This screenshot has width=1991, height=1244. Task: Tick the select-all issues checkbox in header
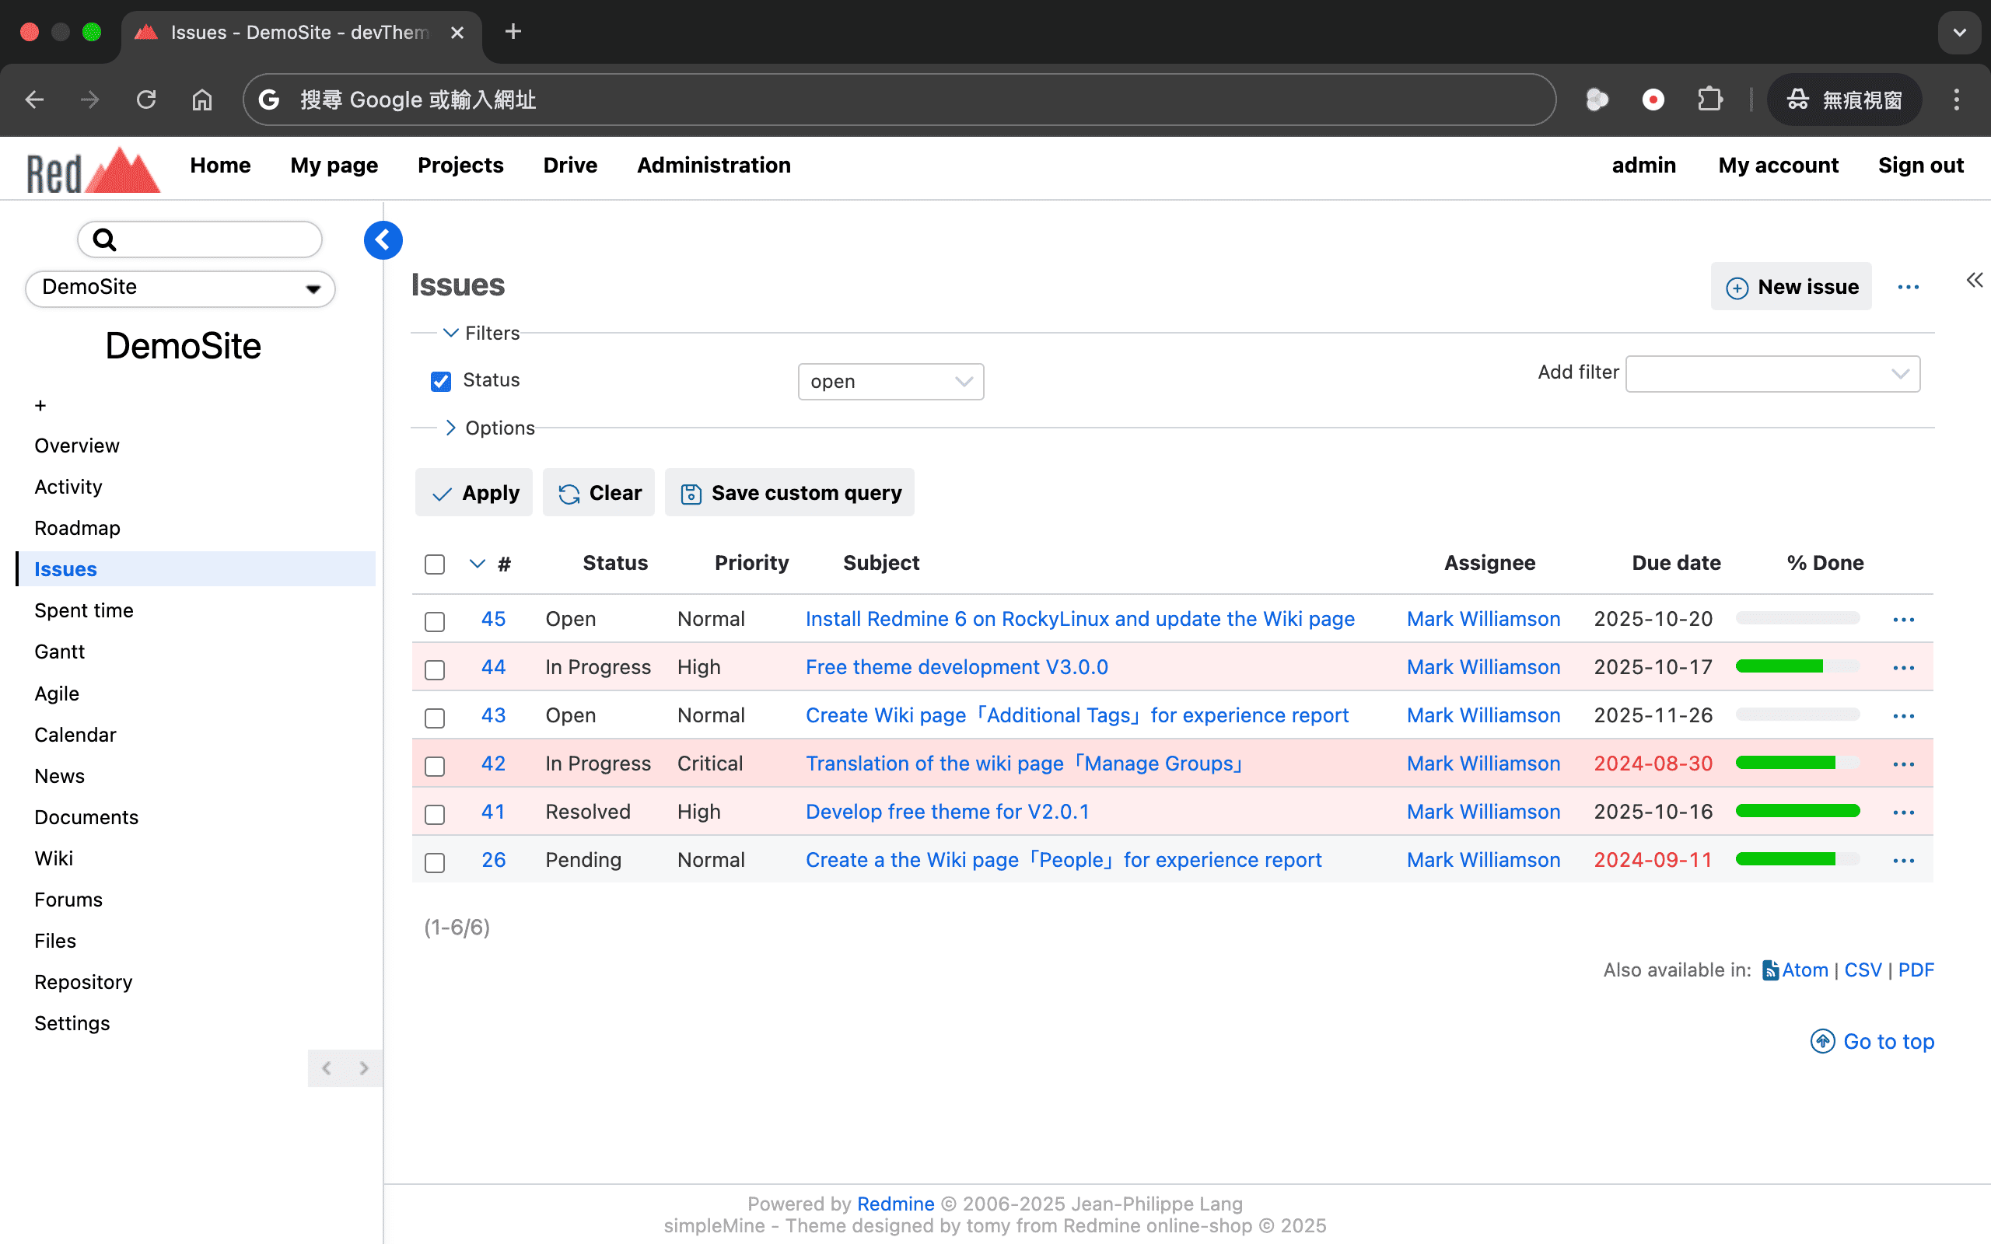435,564
